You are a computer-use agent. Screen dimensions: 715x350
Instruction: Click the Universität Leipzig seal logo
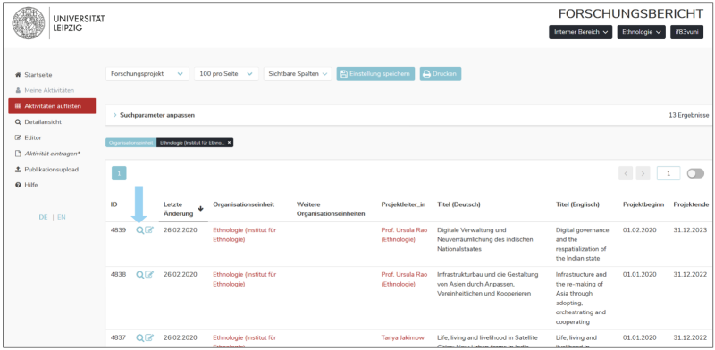[x=29, y=23]
